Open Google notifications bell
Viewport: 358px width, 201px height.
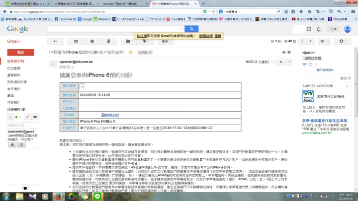(x=319, y=29)
